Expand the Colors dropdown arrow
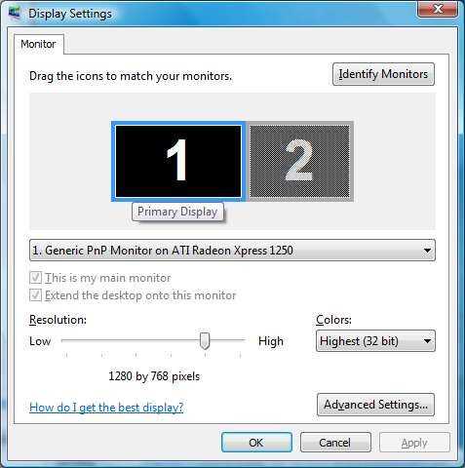This screenshot has height=468, width=465. point(427,341)
